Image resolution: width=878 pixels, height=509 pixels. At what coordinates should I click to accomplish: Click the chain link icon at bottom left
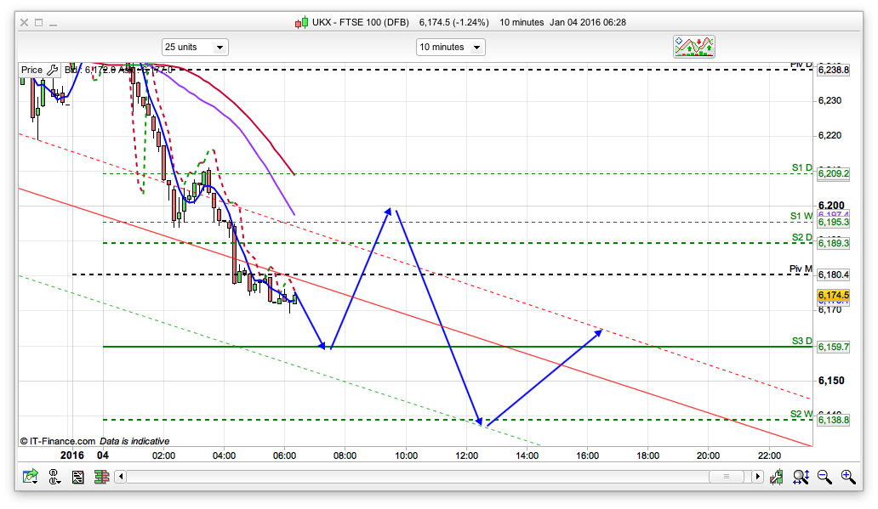click(x=55, y=478)
